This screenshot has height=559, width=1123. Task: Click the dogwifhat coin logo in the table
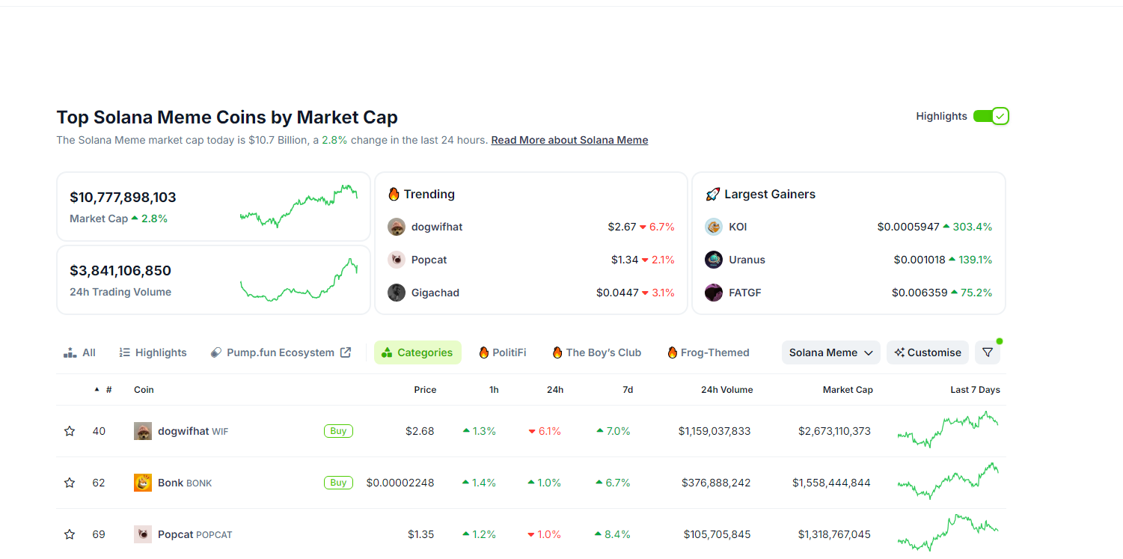pos(142,430)
